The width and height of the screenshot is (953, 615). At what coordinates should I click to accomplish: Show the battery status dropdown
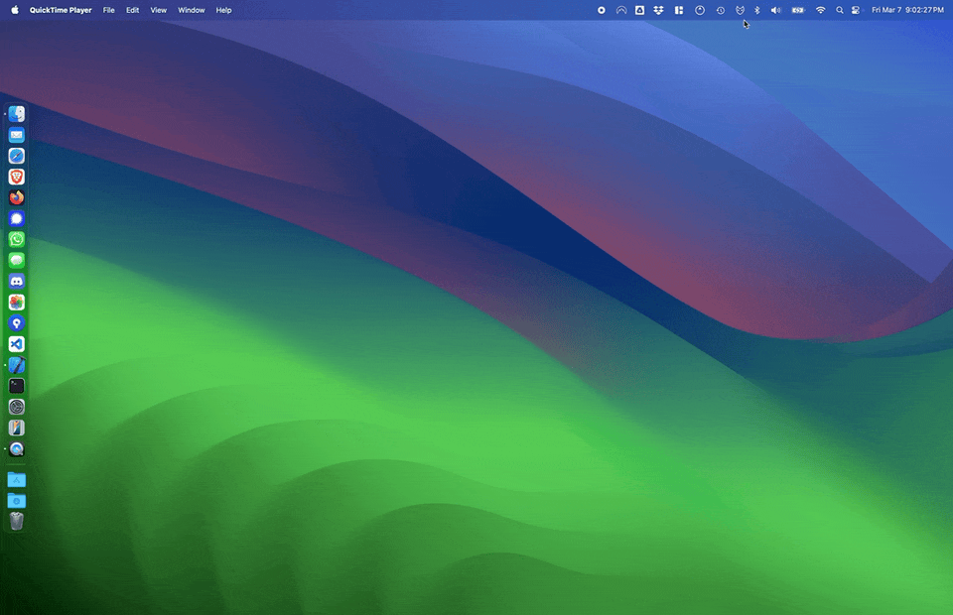[x=798, y=10]
